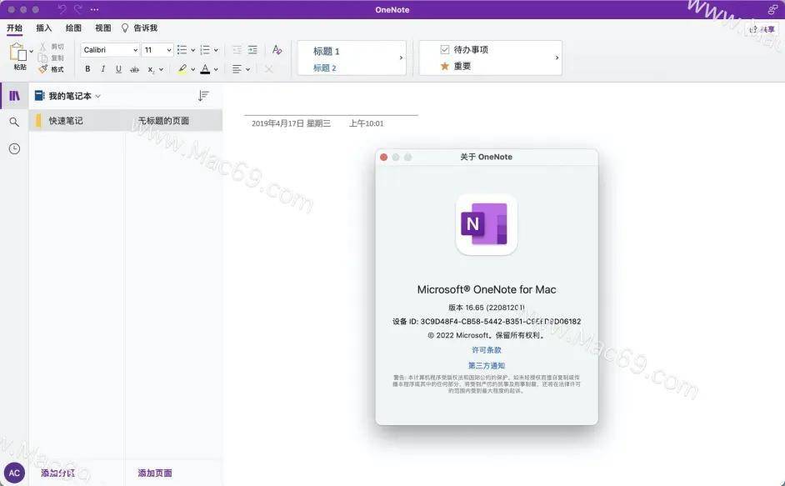Close the 关于 OneNote dialog
785x486 pixels.
pos(384,158)
